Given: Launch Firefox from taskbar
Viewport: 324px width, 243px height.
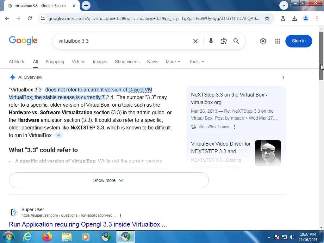Looking at the screenshot, I should click(x=47, y=237).
